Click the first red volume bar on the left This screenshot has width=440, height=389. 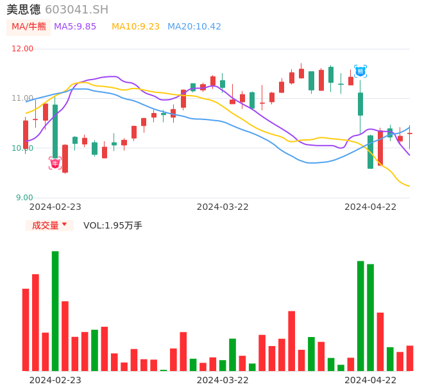coord(26,330)
